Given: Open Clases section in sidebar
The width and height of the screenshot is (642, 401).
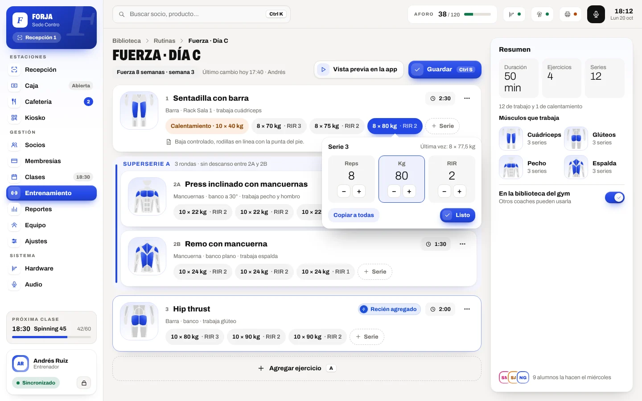Looking at the screenshot, I should (x=51, y=177).
